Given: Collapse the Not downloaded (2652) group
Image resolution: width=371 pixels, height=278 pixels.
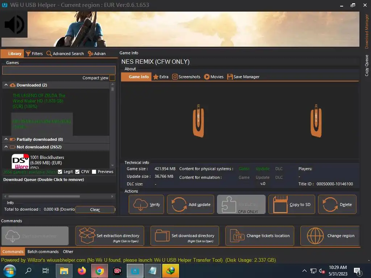Looking at the screenshot, I should coord(6,147).
